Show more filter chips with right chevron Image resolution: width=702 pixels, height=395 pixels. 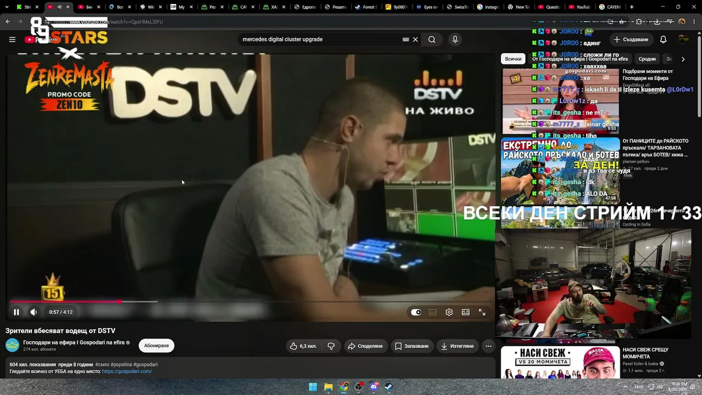(x=683, y=59)
